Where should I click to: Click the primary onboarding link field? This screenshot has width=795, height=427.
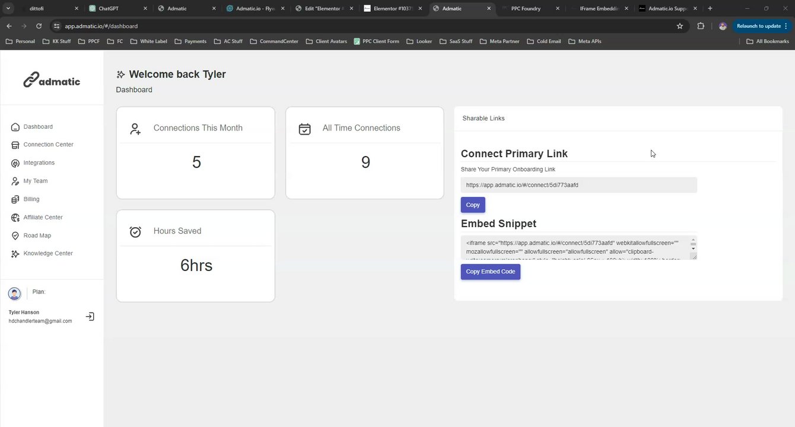pos(578,185)
